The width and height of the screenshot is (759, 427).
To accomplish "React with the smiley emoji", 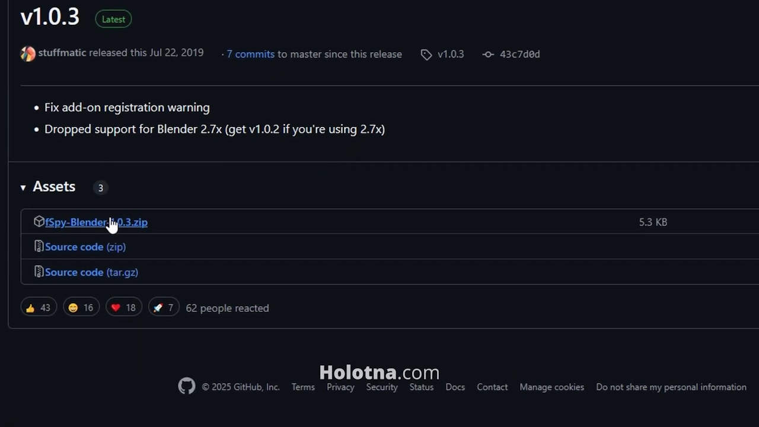I will click(x=81, y=308).
